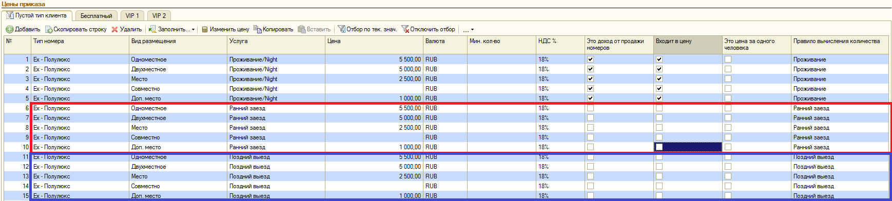The height and width of the screenshot is (201, 892).
Task: Select Совместно cell in row 4
Action: click(x=178, y=89)
